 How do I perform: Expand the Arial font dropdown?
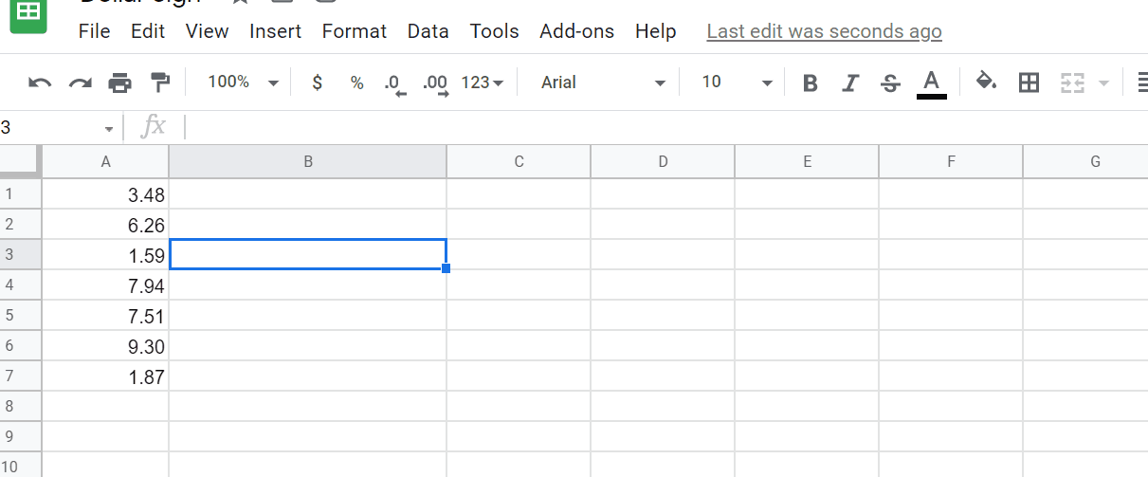click(603, 83)
